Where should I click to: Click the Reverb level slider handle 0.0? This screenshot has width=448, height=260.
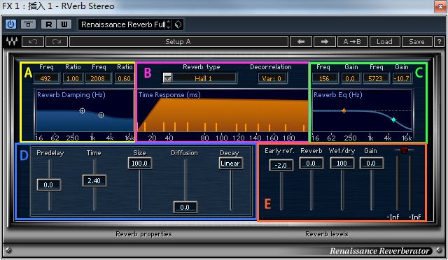[311, 164]
